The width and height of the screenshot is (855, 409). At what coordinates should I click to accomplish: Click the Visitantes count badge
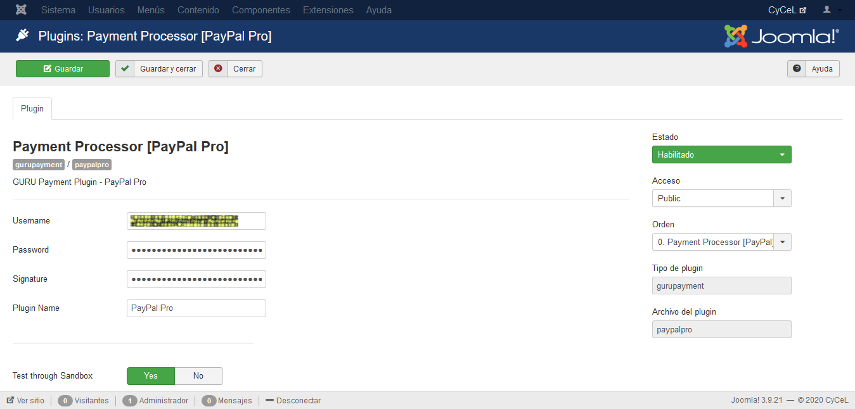(65, 401)
